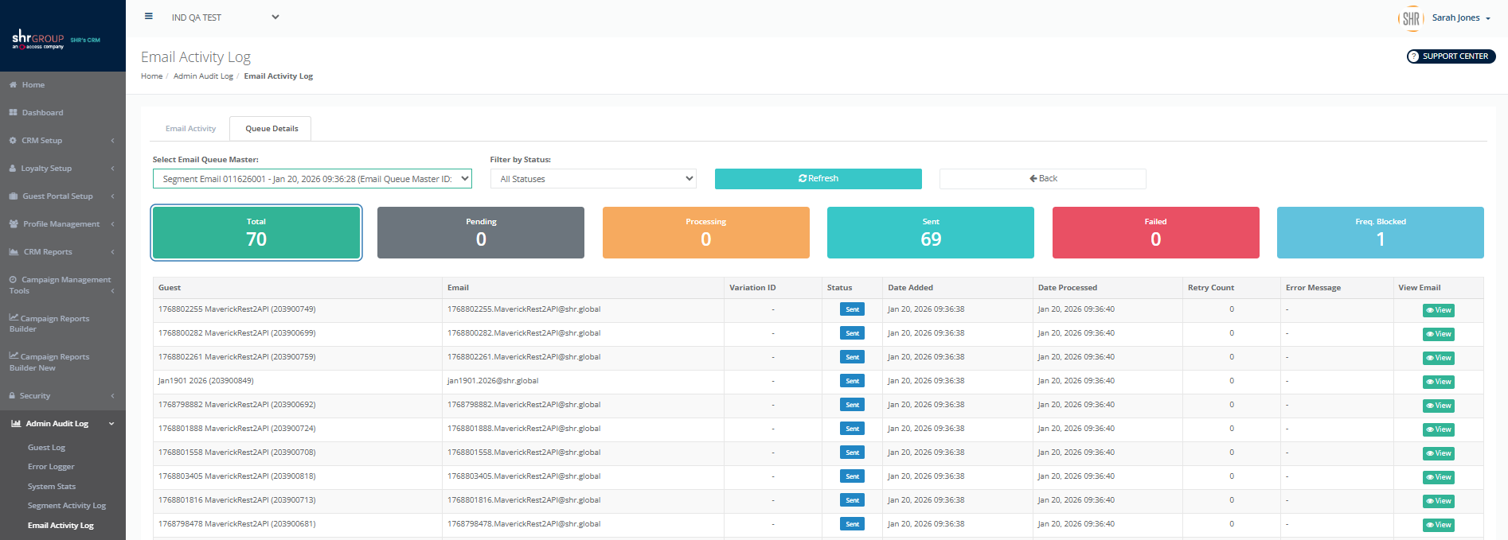View email for guest 203900759
The width and height of the screenshot is (1508, 540).
pyautogui.click(x=1439, y=359)
